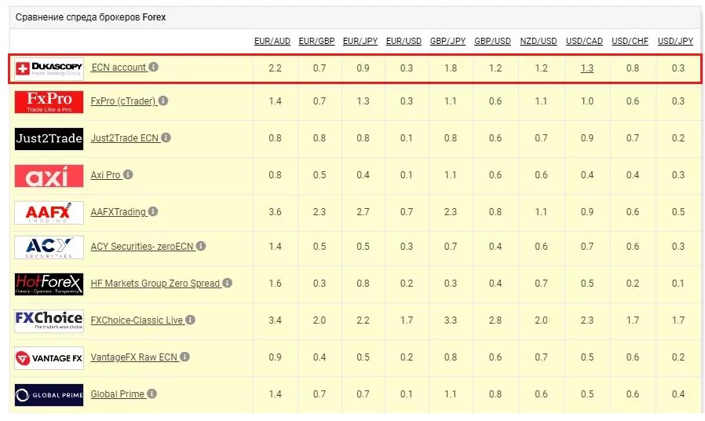705x421 pixels.
Task: Sort by the GBP/JPY column header
Action: (x=447, y=41)
